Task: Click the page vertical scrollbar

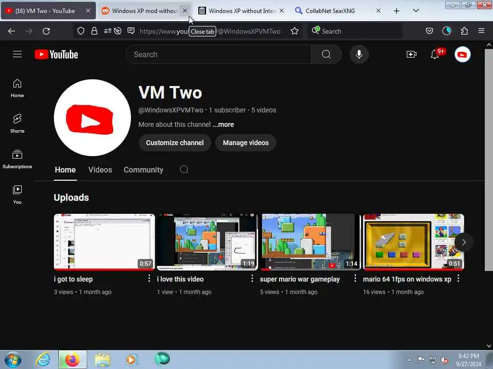Action: click(489, 160)
